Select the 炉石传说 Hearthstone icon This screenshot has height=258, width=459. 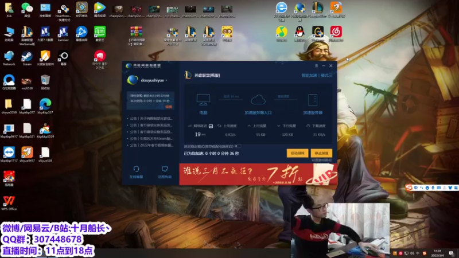pyautogui.click(x=81, y=10)
